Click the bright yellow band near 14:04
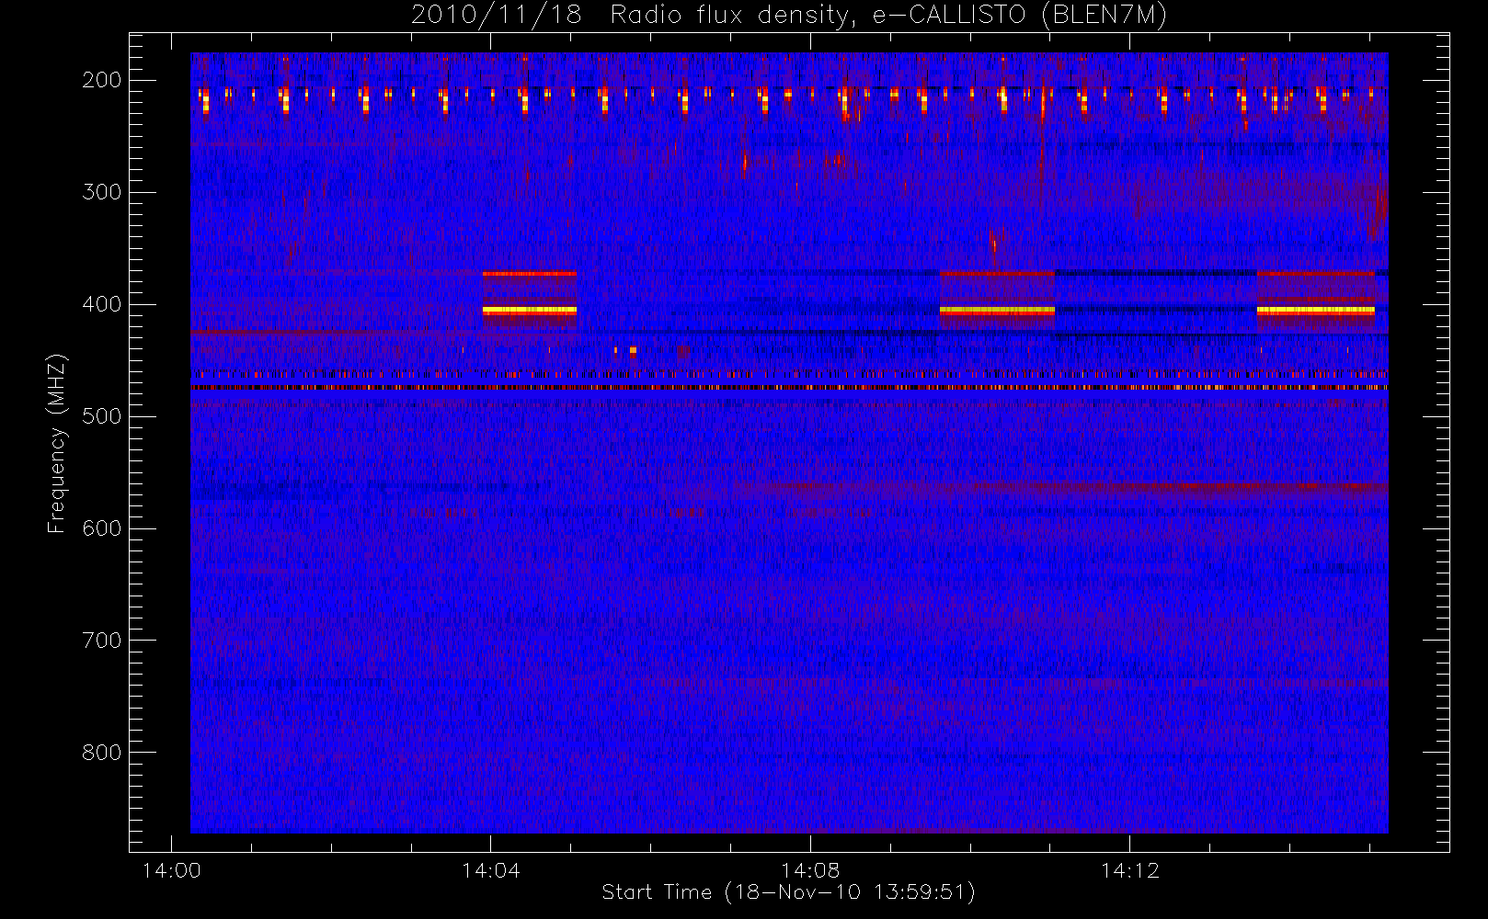The width and height of the screenshot is (1488, 919). 530,311
